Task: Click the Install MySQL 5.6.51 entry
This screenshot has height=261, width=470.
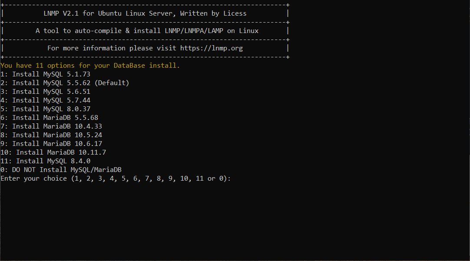Action: [x=46, y=92]
